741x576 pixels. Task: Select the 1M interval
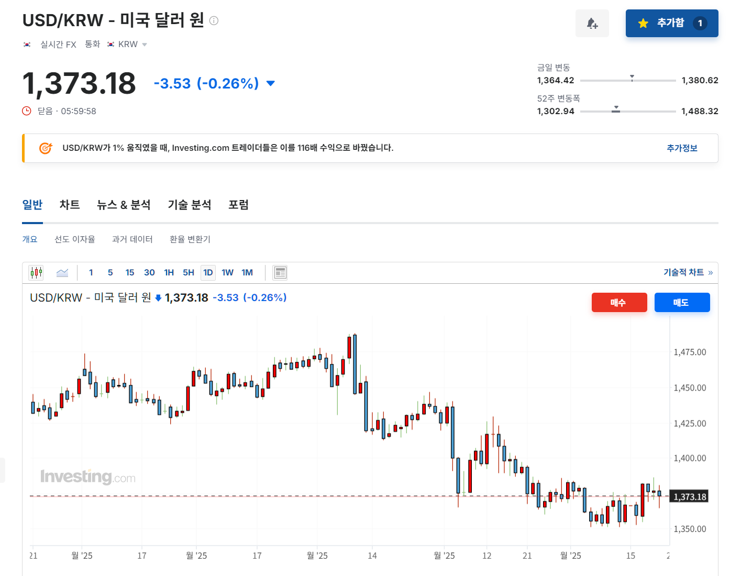click(247, 272)
